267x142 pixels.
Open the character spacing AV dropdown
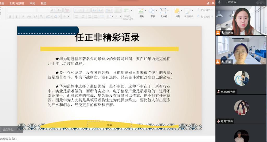pyautogui.click(x=49, y=17)
